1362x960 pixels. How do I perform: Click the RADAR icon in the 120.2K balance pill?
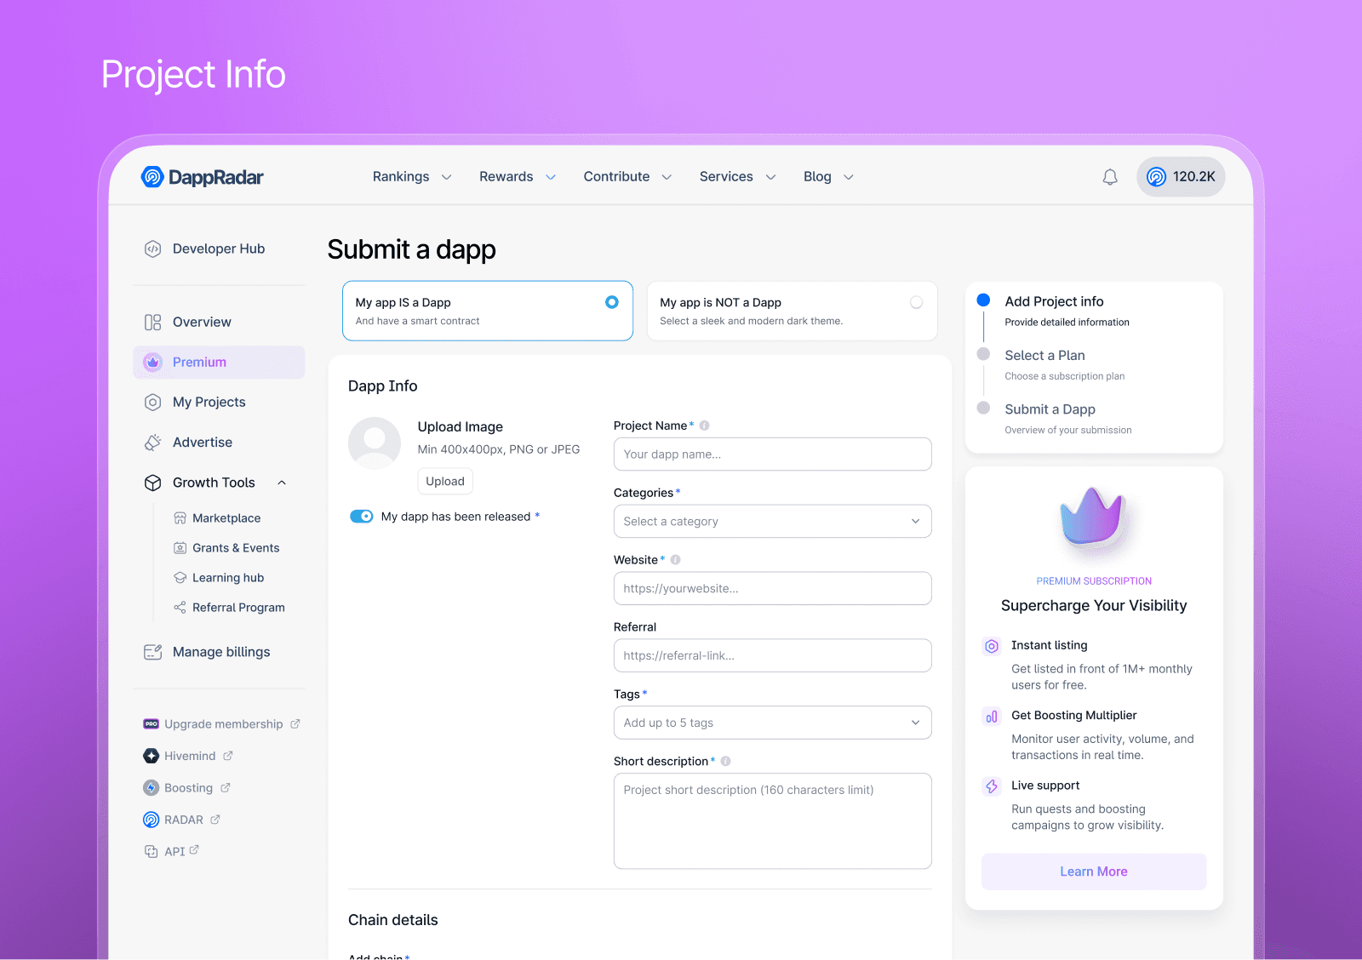(1156, 177)
